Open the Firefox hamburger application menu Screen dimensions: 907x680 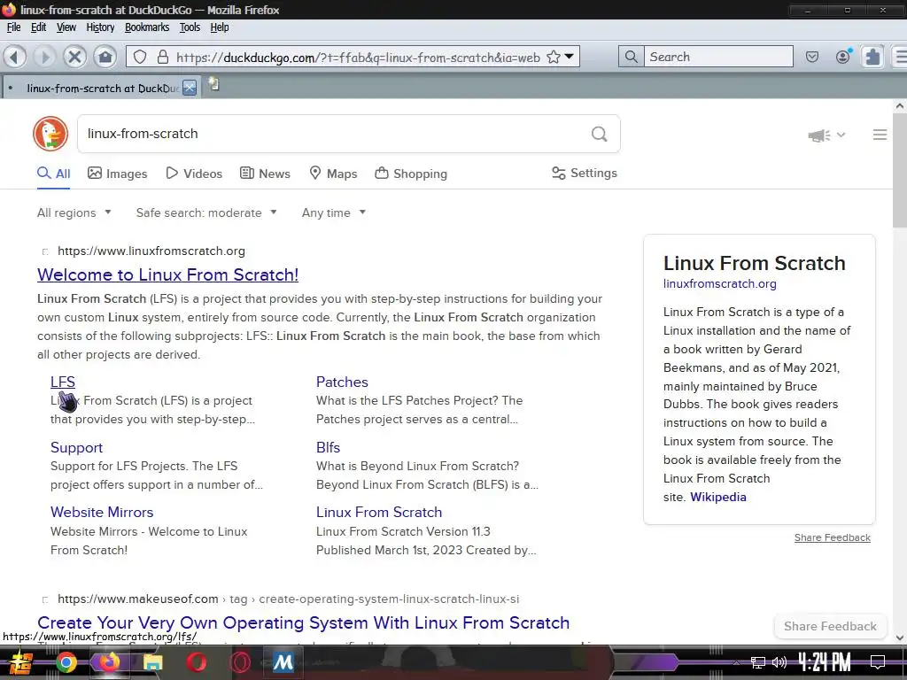click(x=901, y=57)
